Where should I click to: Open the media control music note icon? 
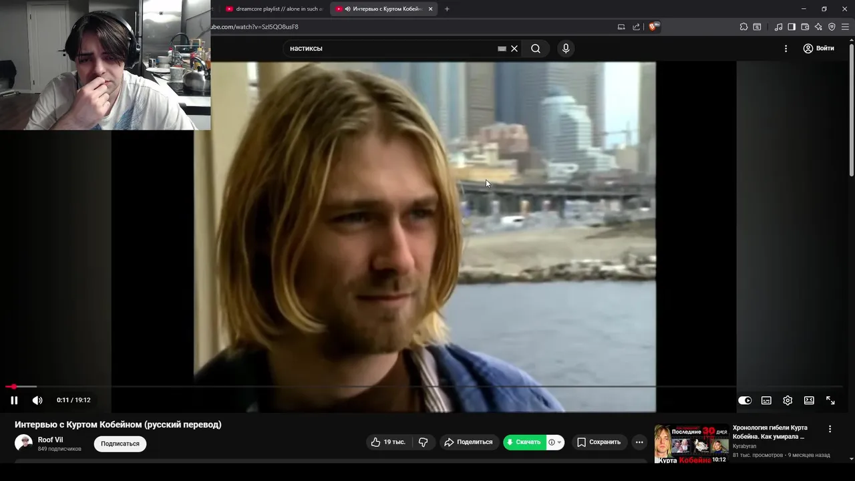tap(778, 27)
